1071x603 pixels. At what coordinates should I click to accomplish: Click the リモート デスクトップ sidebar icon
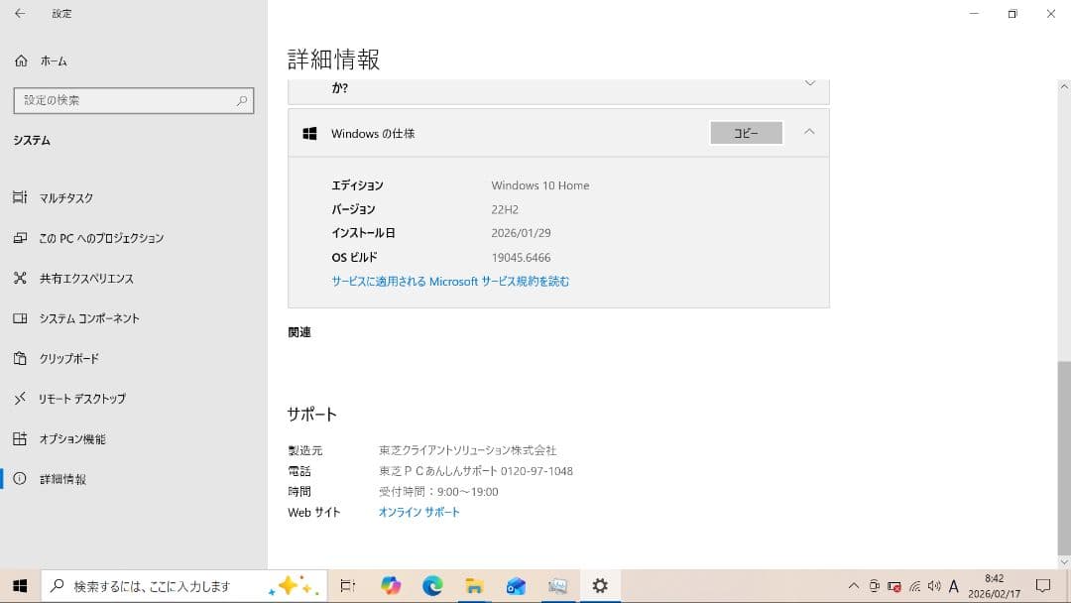click(x=20, y=398)
